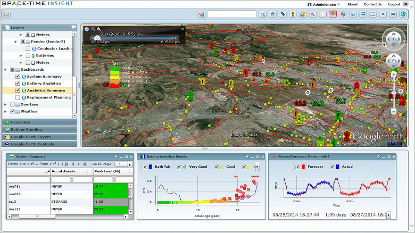Click the Google Earth look-around compass control
The width and height of the screenshot is (415, 233).
[x=393, y=38]
